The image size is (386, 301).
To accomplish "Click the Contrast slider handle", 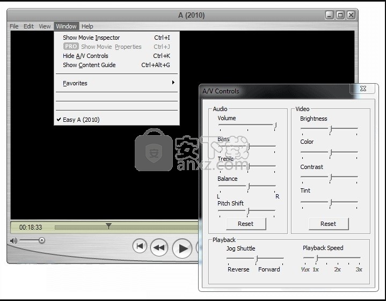I will [331, 178].
